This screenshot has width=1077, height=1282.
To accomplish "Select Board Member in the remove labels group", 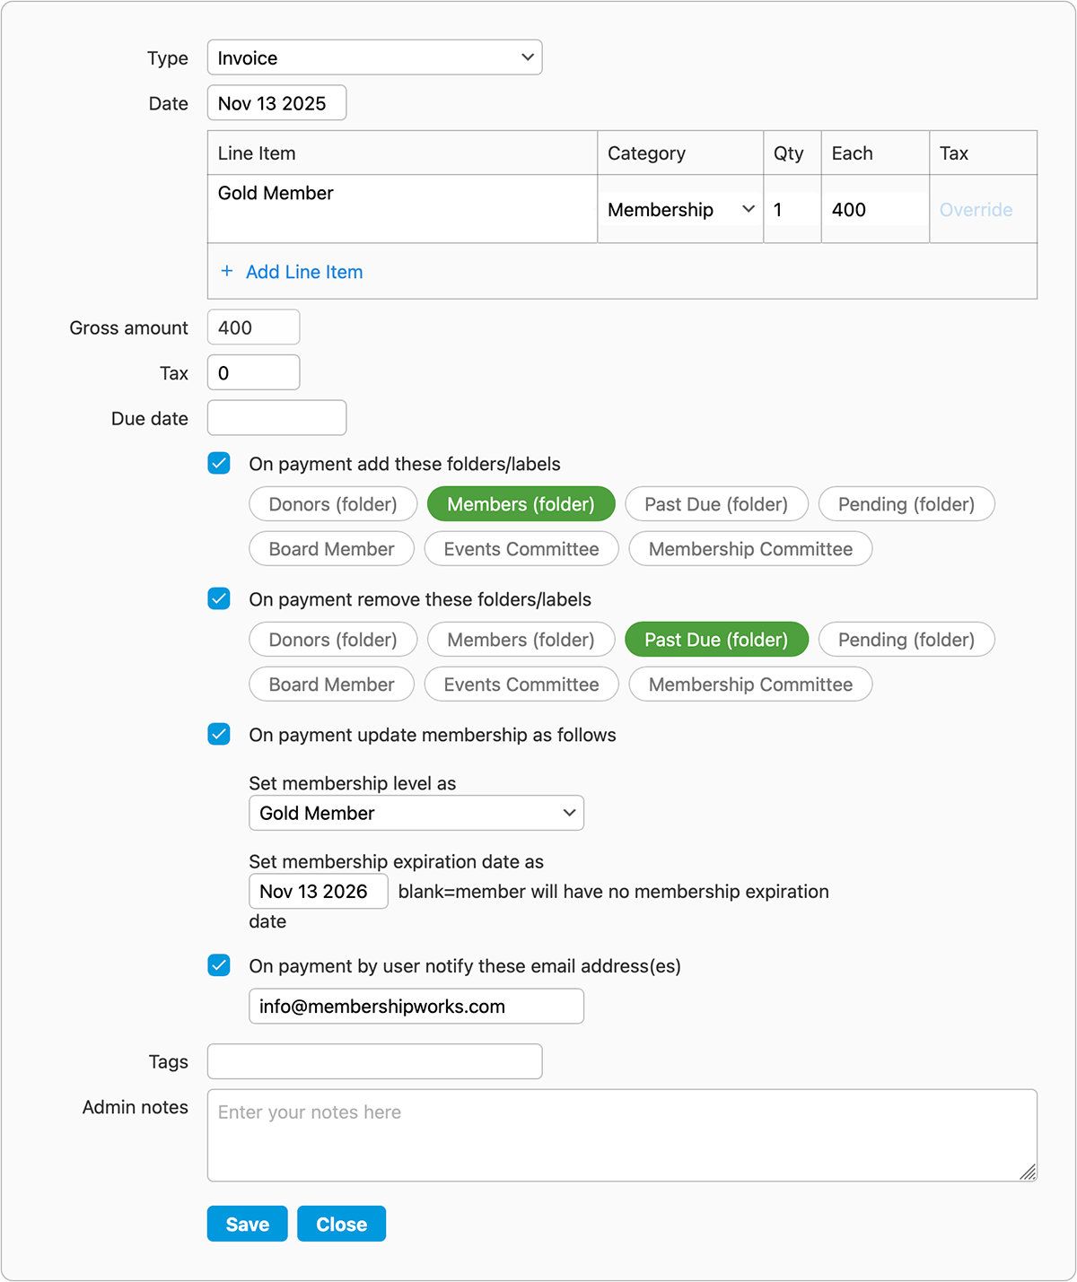I will point(331,685).
